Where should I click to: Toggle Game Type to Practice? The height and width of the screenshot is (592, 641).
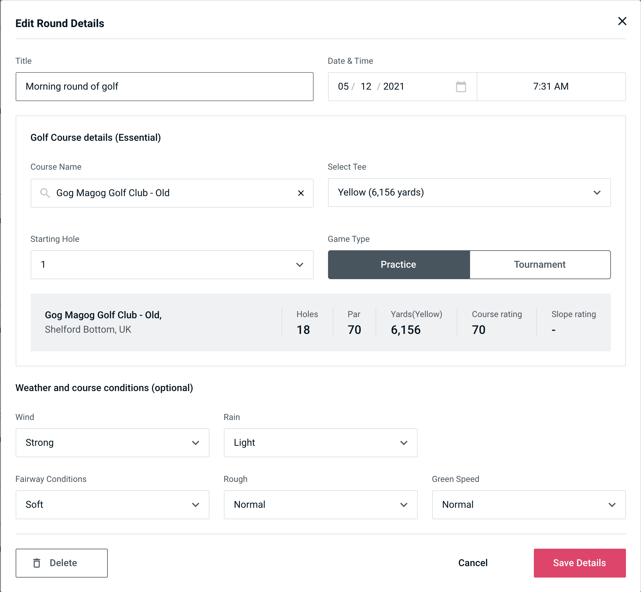(398, 264)
